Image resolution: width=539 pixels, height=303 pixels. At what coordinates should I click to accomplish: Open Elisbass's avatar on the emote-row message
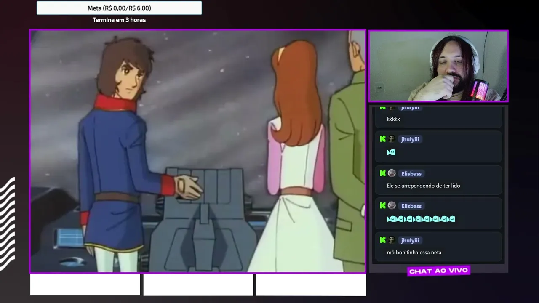pyautogui.click(x=392, y=205)
